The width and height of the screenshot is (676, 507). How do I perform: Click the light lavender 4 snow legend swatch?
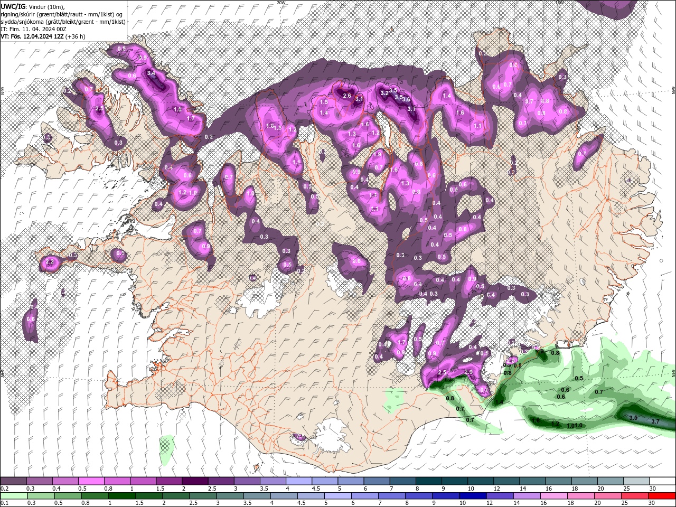[x=298, y=481]
